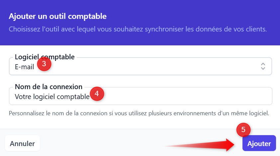The height and width of the screenshot is (156, 280).
Task: Click the red step 3 marker
Action: pyautogui.click(x=44, y=64)
